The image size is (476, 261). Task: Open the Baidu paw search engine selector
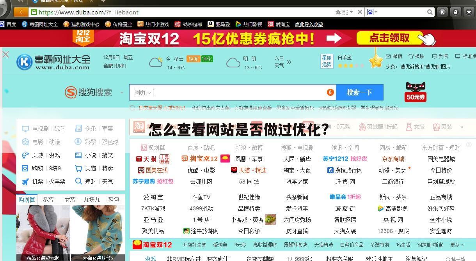pyautogui.click(x=371, y=12)
